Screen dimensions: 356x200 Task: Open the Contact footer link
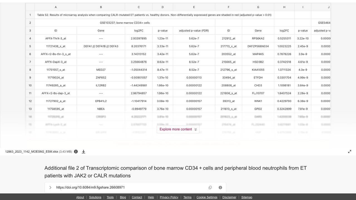137,197
